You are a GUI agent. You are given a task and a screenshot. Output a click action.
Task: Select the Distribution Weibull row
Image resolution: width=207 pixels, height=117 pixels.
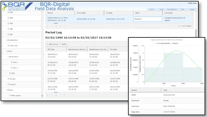(x=167, y=101)
